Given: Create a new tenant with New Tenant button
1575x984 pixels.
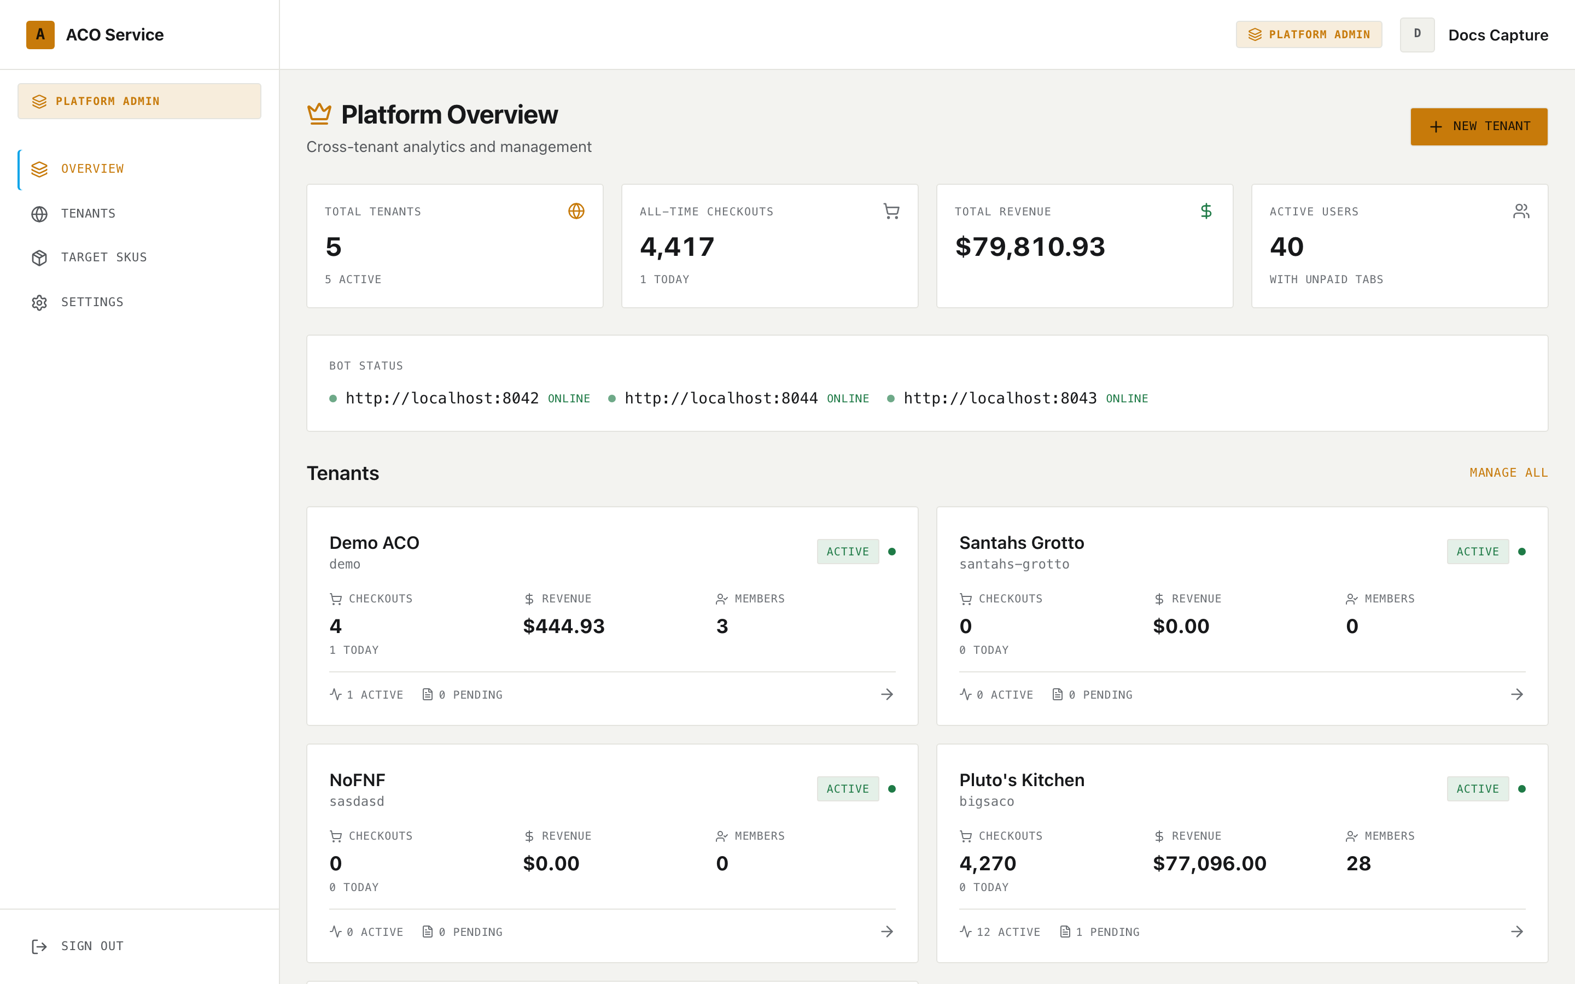Looking at the screenshot, I should [1479, 126].
